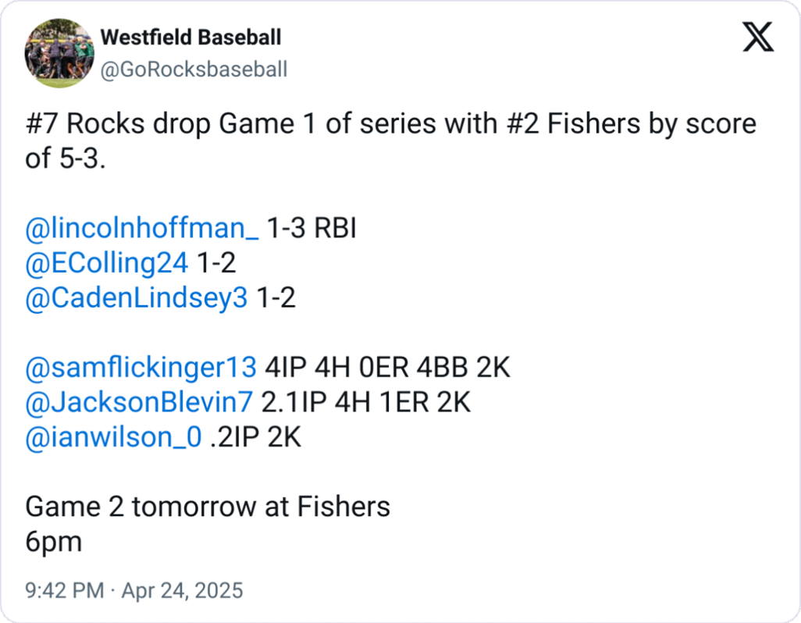Open the Westfield Baseball profile avatar
The width and height of the screenshot is (801, 623).
pos(57,53)
